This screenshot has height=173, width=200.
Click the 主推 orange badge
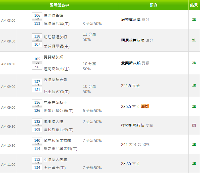coord(145,106)
